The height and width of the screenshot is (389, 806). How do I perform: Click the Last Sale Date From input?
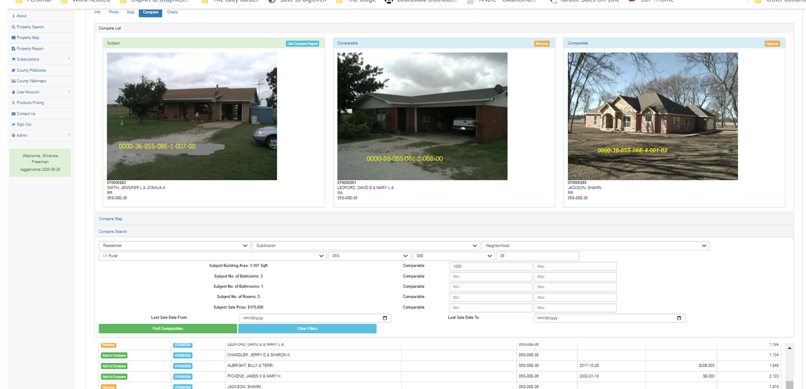click(315, 318)
